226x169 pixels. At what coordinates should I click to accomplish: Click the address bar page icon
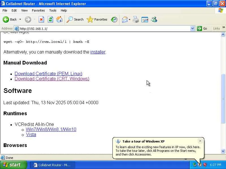(x=17, y=29)
